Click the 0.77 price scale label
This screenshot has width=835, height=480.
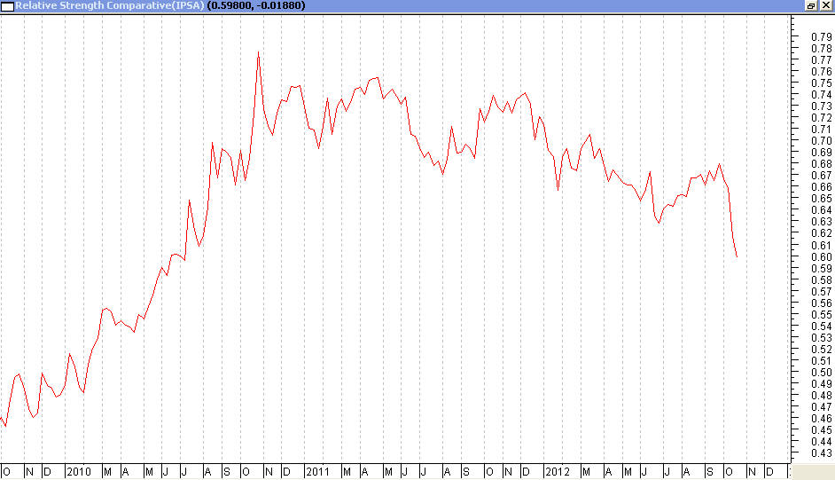click(x=821, y=59)
